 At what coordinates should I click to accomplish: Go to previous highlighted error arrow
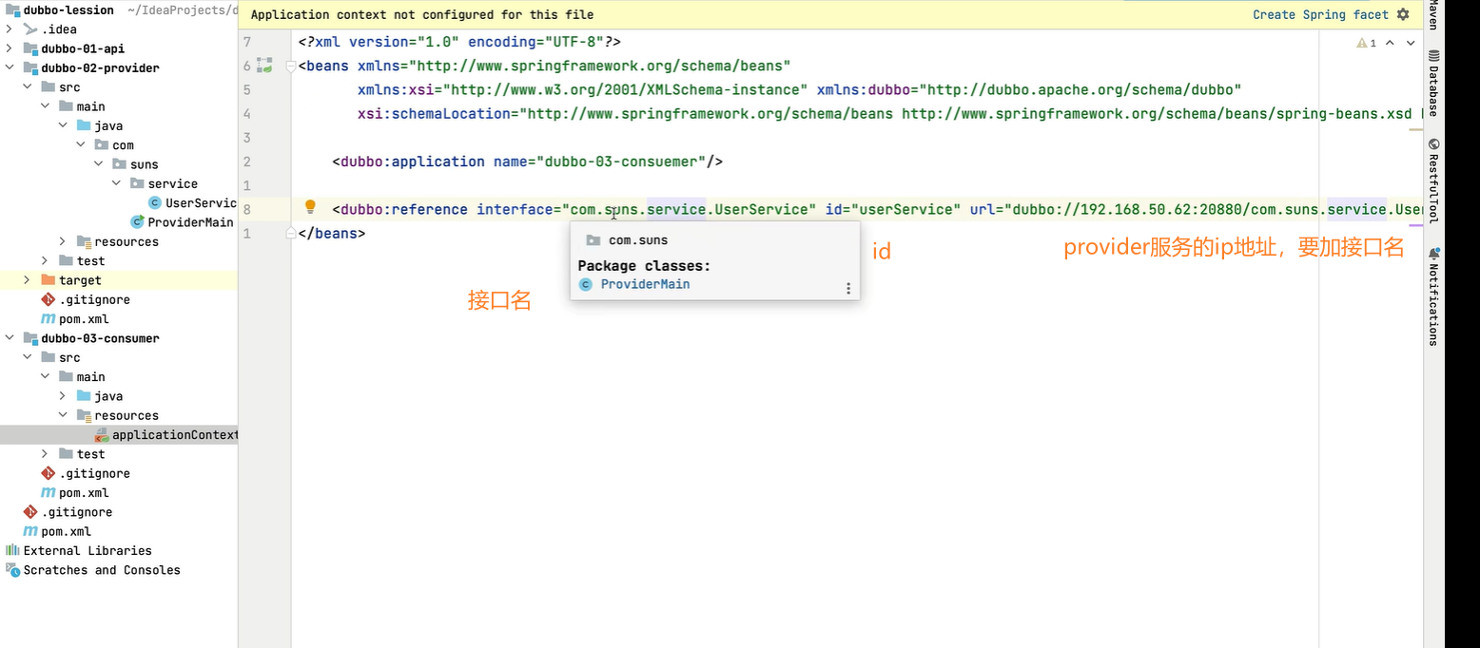point(1390,43)
